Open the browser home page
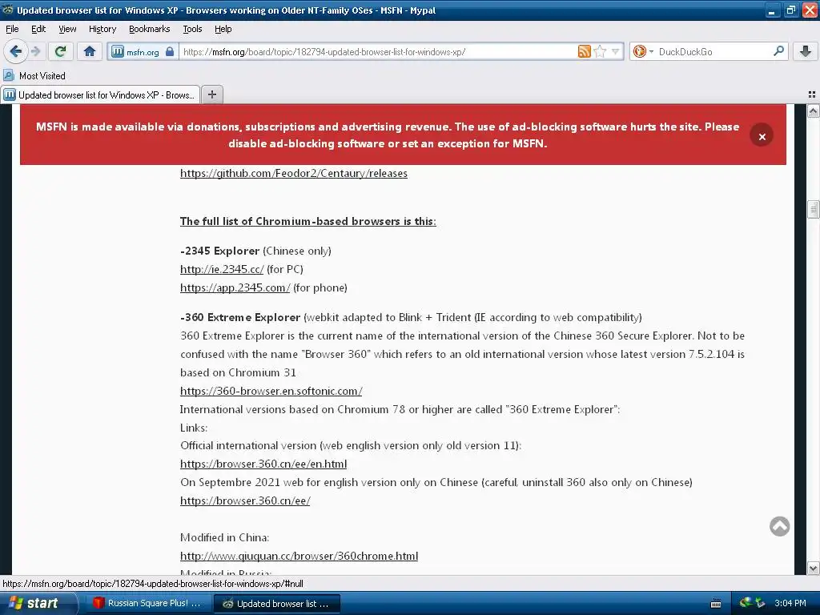This screenshot has height=615, width=820. tap(90, 51)
